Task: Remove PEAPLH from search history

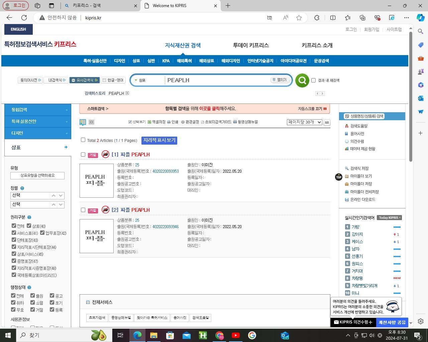Action: point(127,93)
